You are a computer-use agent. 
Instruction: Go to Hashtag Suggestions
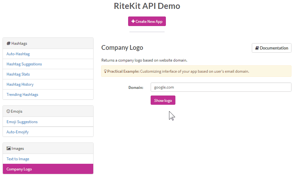[x=48, y=64]
